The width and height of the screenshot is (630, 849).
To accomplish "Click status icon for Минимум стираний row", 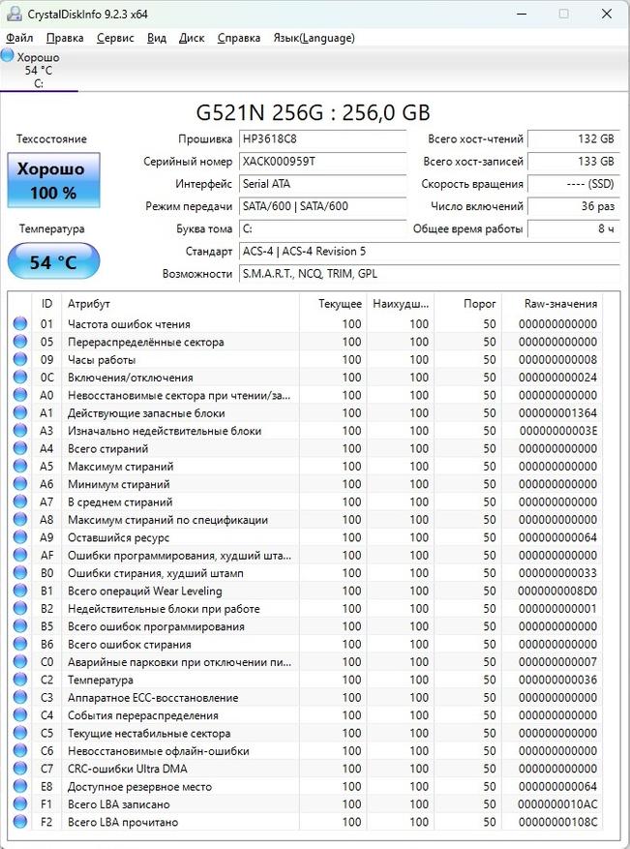I will pyautogui.click(x=20, y=484).
